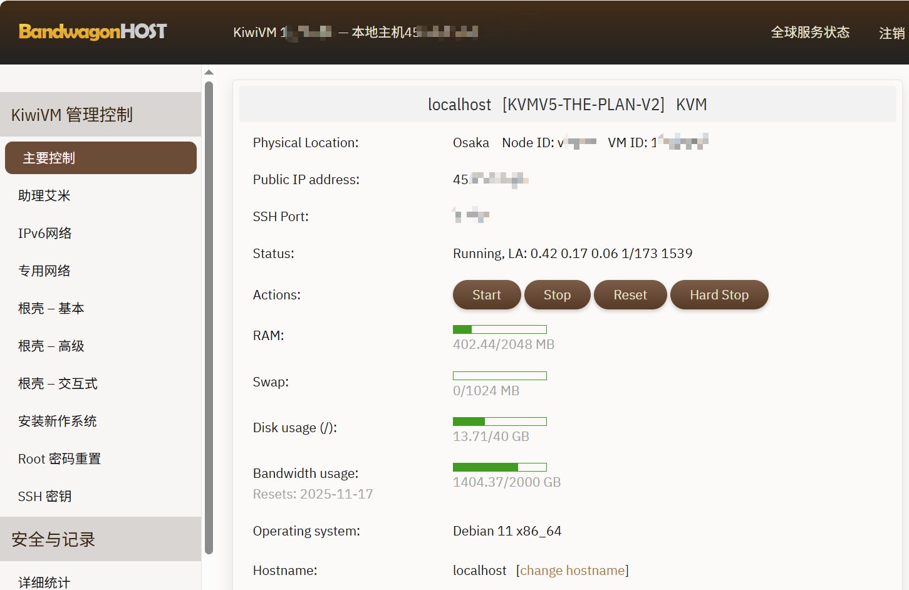909x590 pixels.
Task: Open 安装新作系统 page
Action: [58, 421]
